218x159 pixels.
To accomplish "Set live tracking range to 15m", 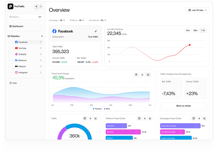I will pyautogui.click(x=188, y=30).
